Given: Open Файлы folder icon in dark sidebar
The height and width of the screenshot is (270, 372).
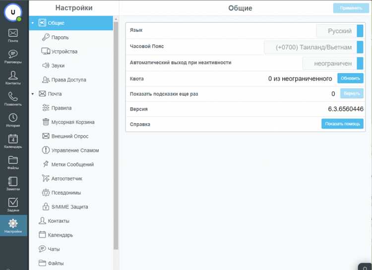Looking at the screenshot, I should coord(13,160).
